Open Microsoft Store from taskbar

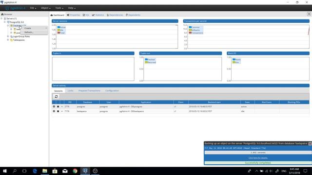55,171
